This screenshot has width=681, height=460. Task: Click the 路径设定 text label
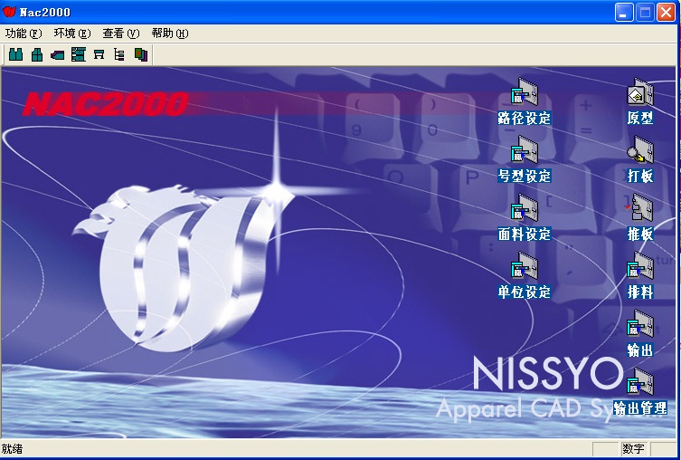coord(525,119)
